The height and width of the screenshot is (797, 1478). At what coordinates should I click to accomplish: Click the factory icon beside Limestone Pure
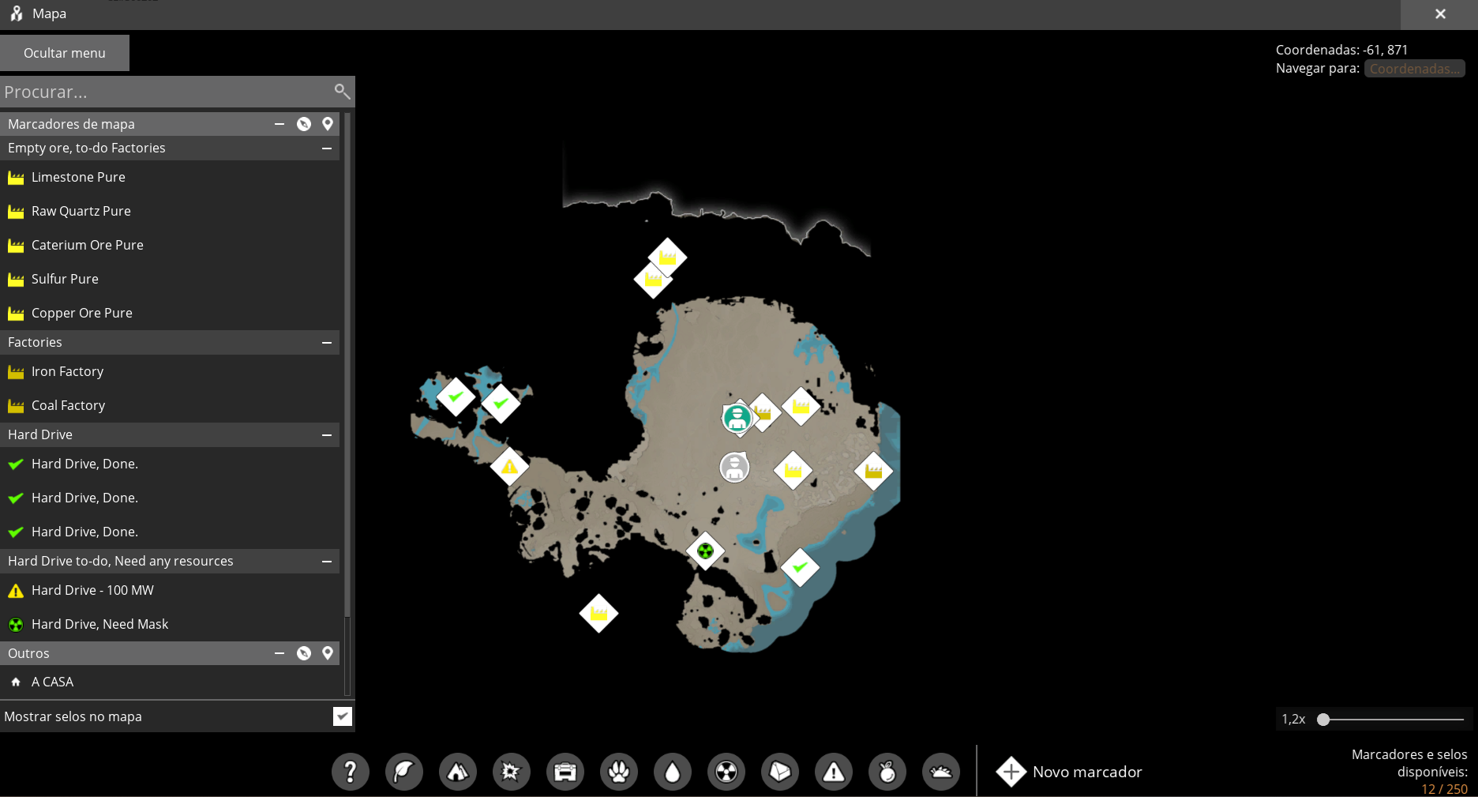click(x=16, y=178)
